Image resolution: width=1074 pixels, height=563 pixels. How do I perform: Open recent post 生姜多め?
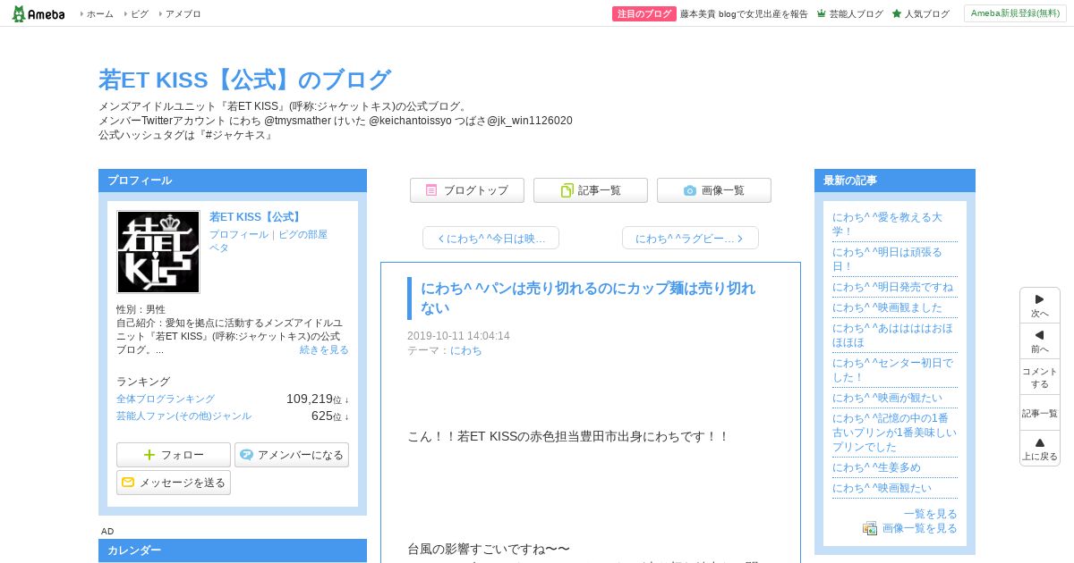coord(876,467)
